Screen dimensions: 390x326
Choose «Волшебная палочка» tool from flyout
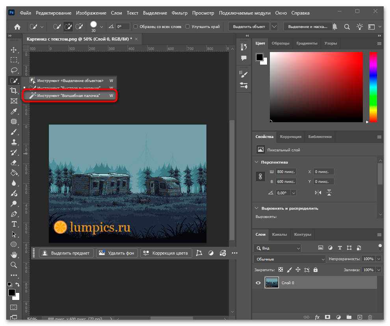pos(70,95)
